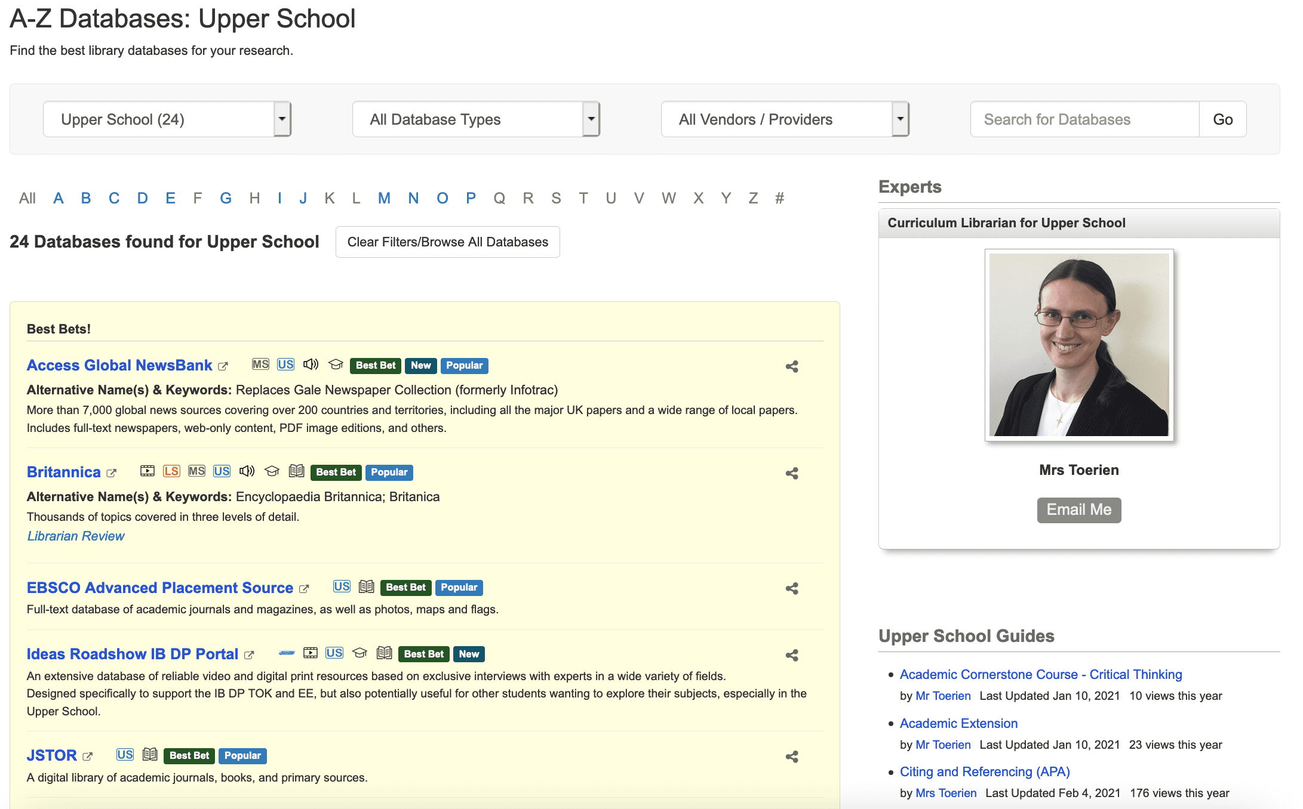Screen dimensions: 1303x809
Task: Open Citing and Referencing (APA) guide
Action: pos(985,771)
